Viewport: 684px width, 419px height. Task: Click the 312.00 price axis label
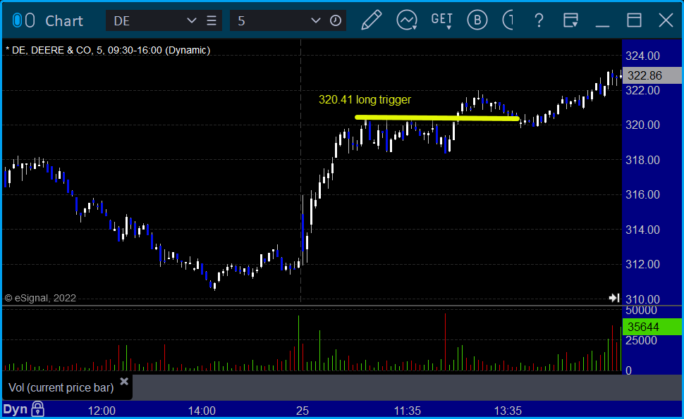coord(642,264)
